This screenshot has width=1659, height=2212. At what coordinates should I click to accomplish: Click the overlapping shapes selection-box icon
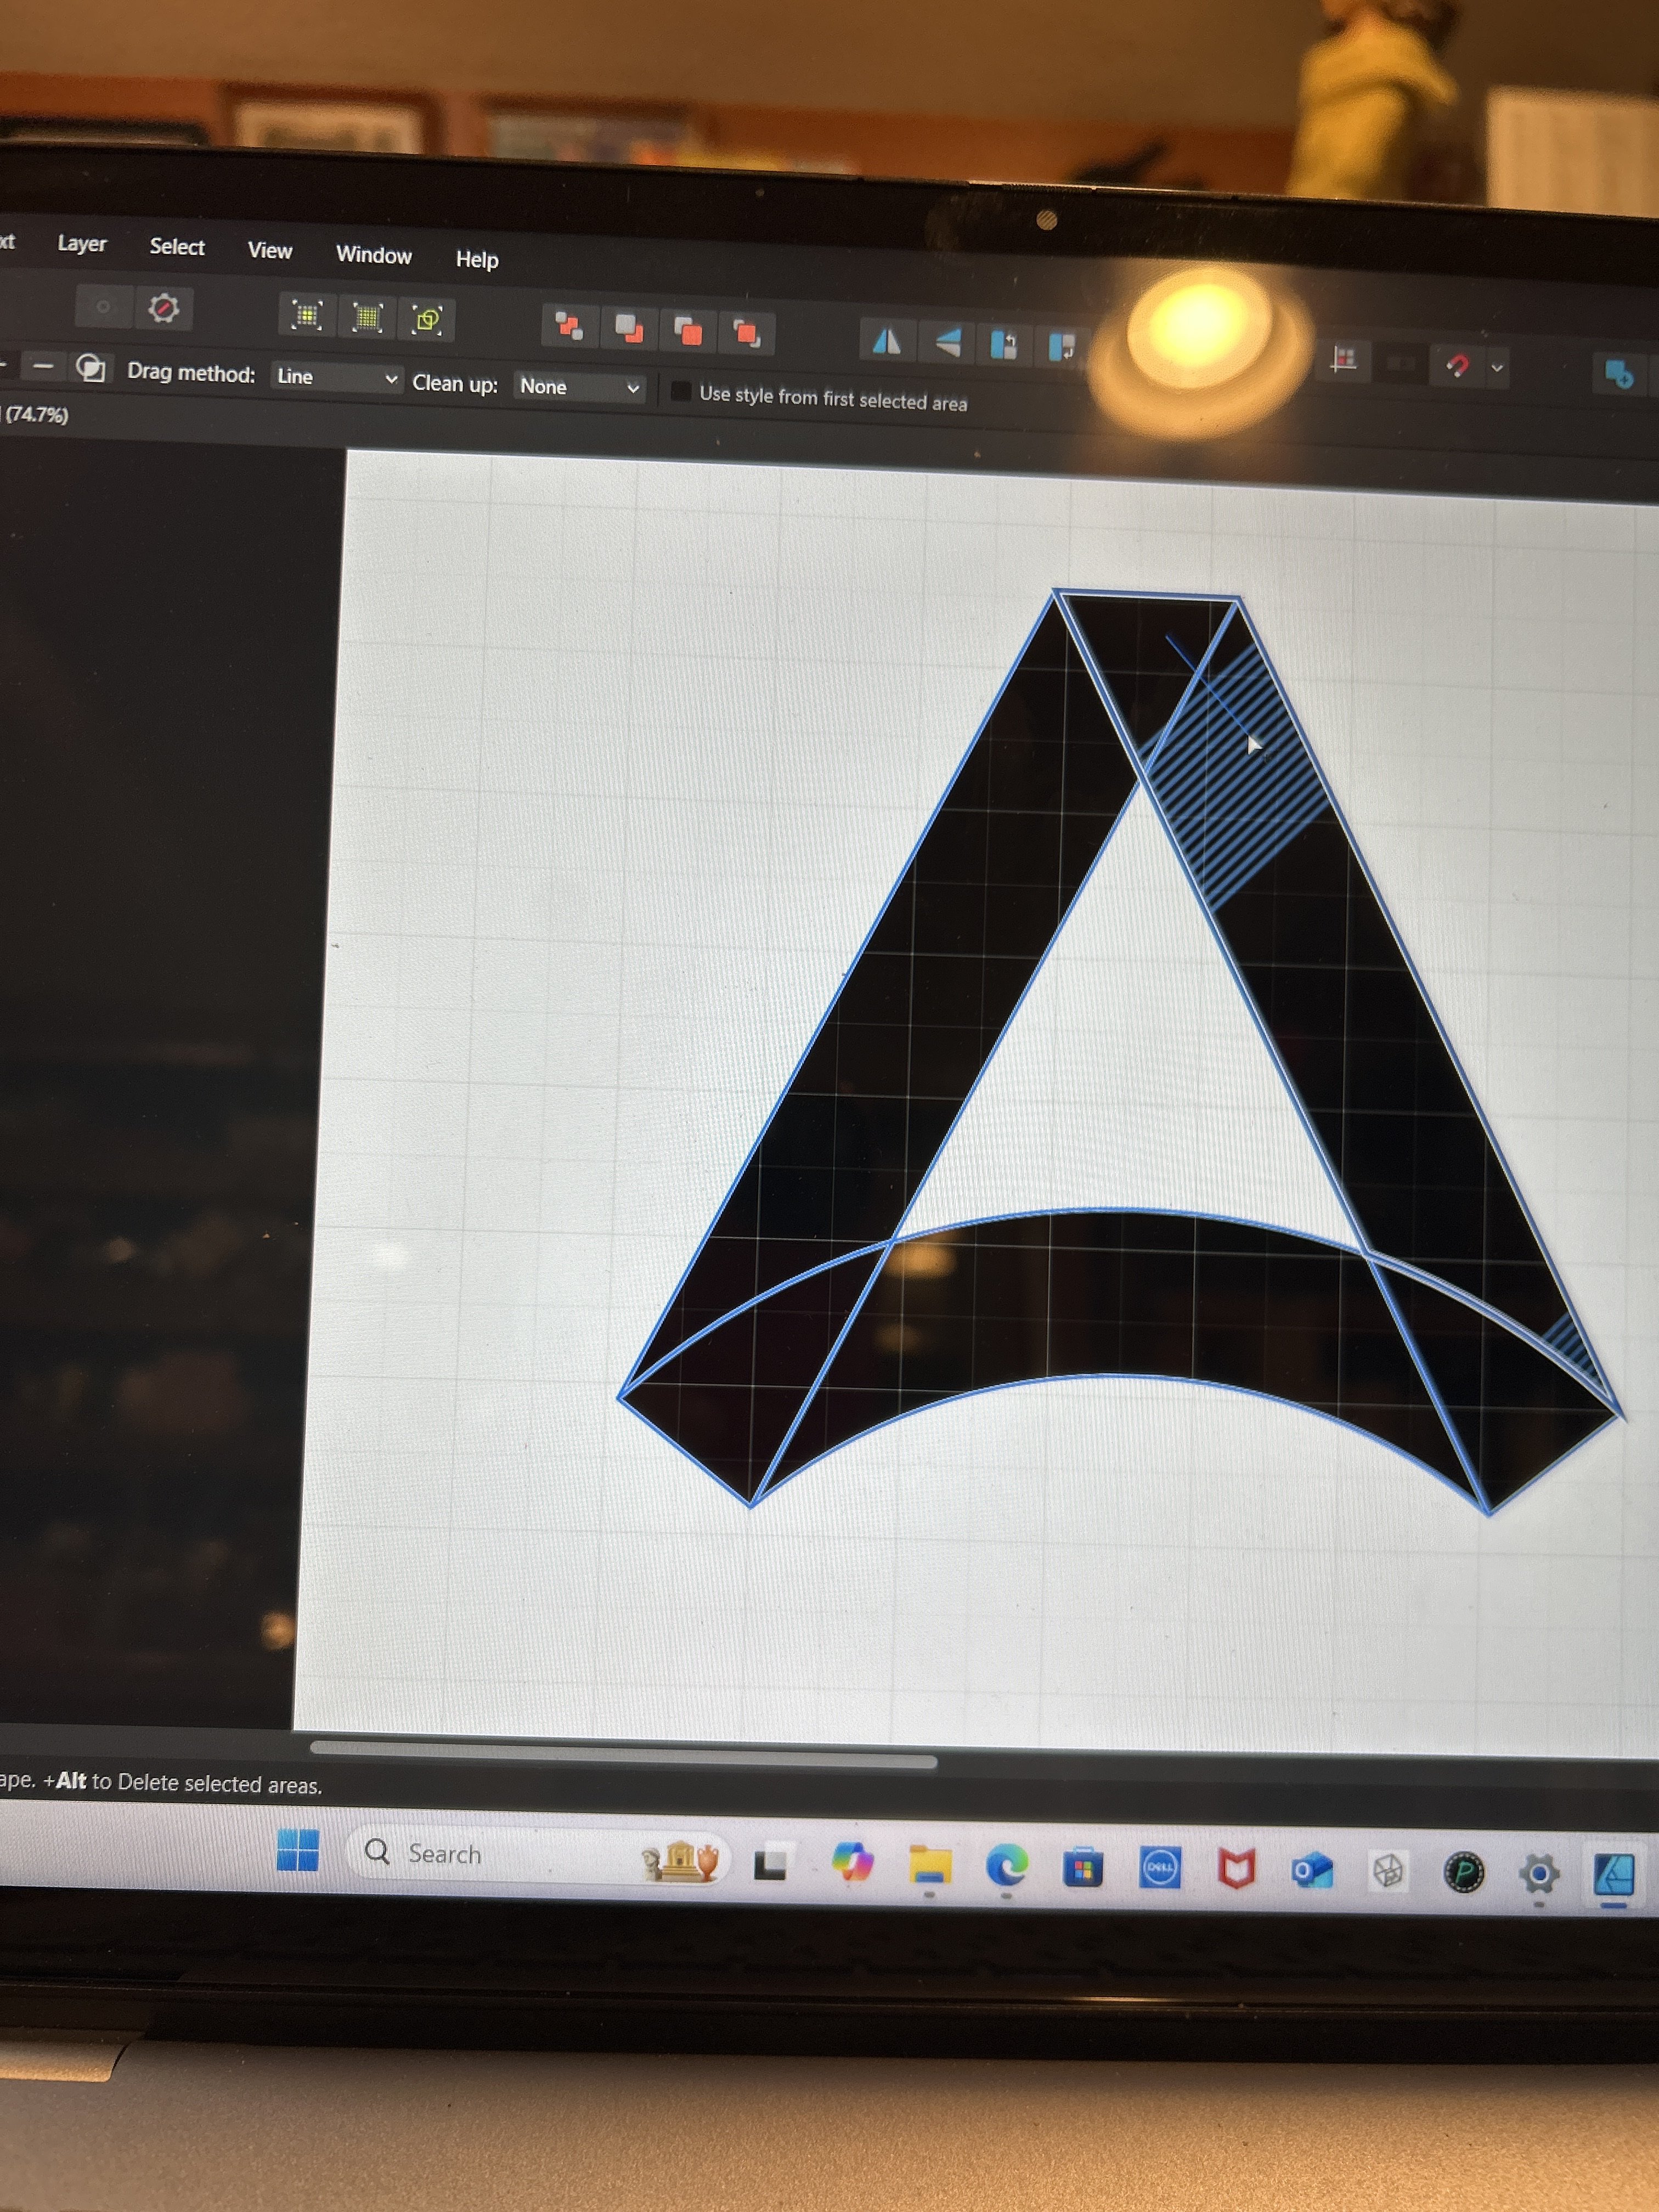point(428,321)
